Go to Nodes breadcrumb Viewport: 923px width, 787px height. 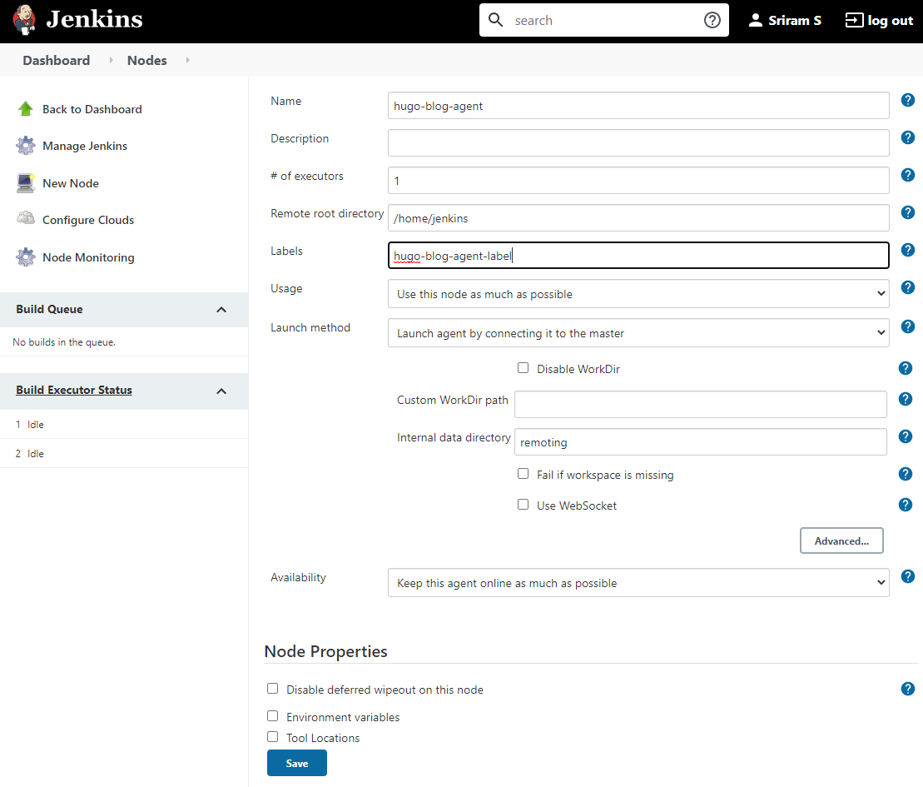(147, 61)
